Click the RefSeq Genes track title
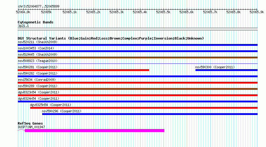266x147 pixels. tap(30, 123)
